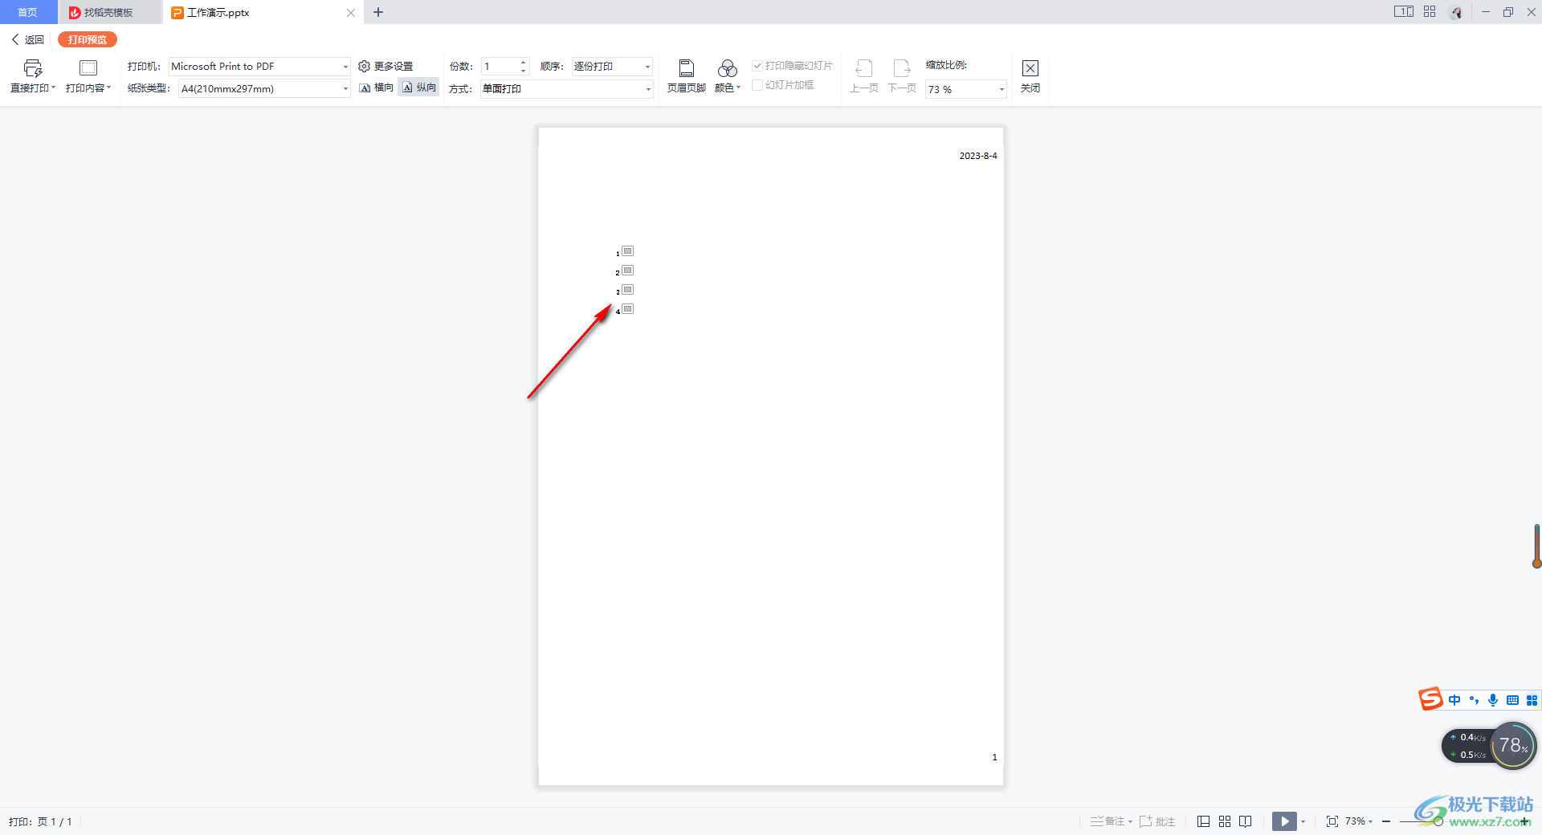Click outline slide 1 thumbnail icon
Viewport: 1542px width, 835px height.
click(628, 251)
